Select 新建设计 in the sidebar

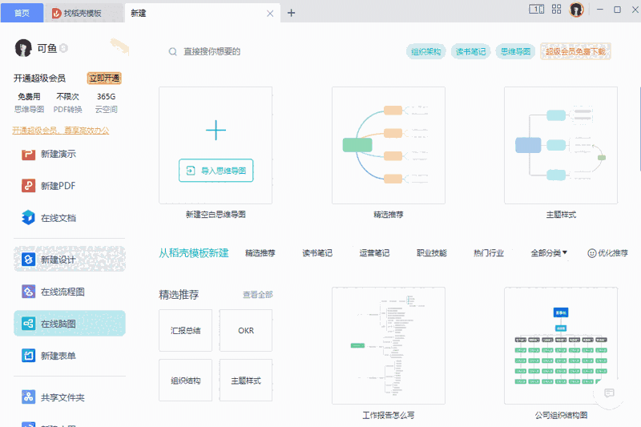(58, 260)
